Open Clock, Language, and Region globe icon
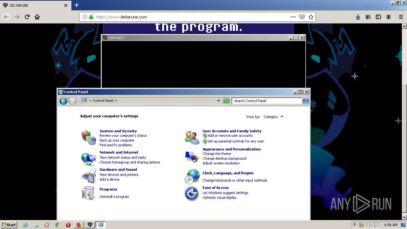The width and height of the screenshot is (407, 229). pyautogui.click(x=192, y=177)
